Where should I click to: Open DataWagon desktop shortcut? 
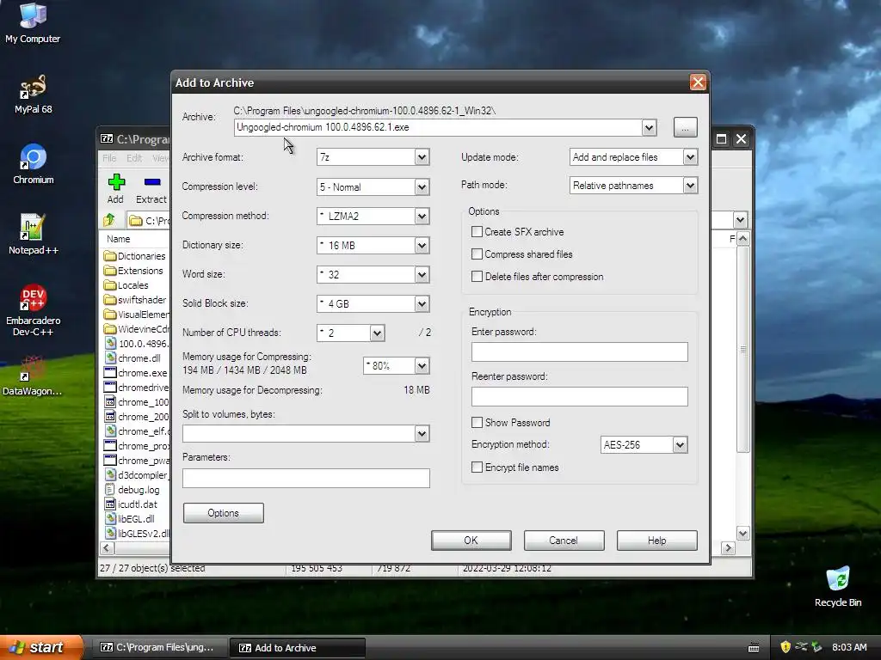tap(33, 375)
